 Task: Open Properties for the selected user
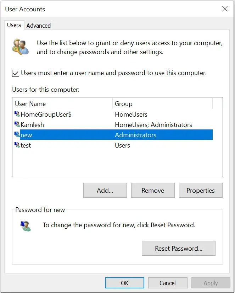point(201,190)
